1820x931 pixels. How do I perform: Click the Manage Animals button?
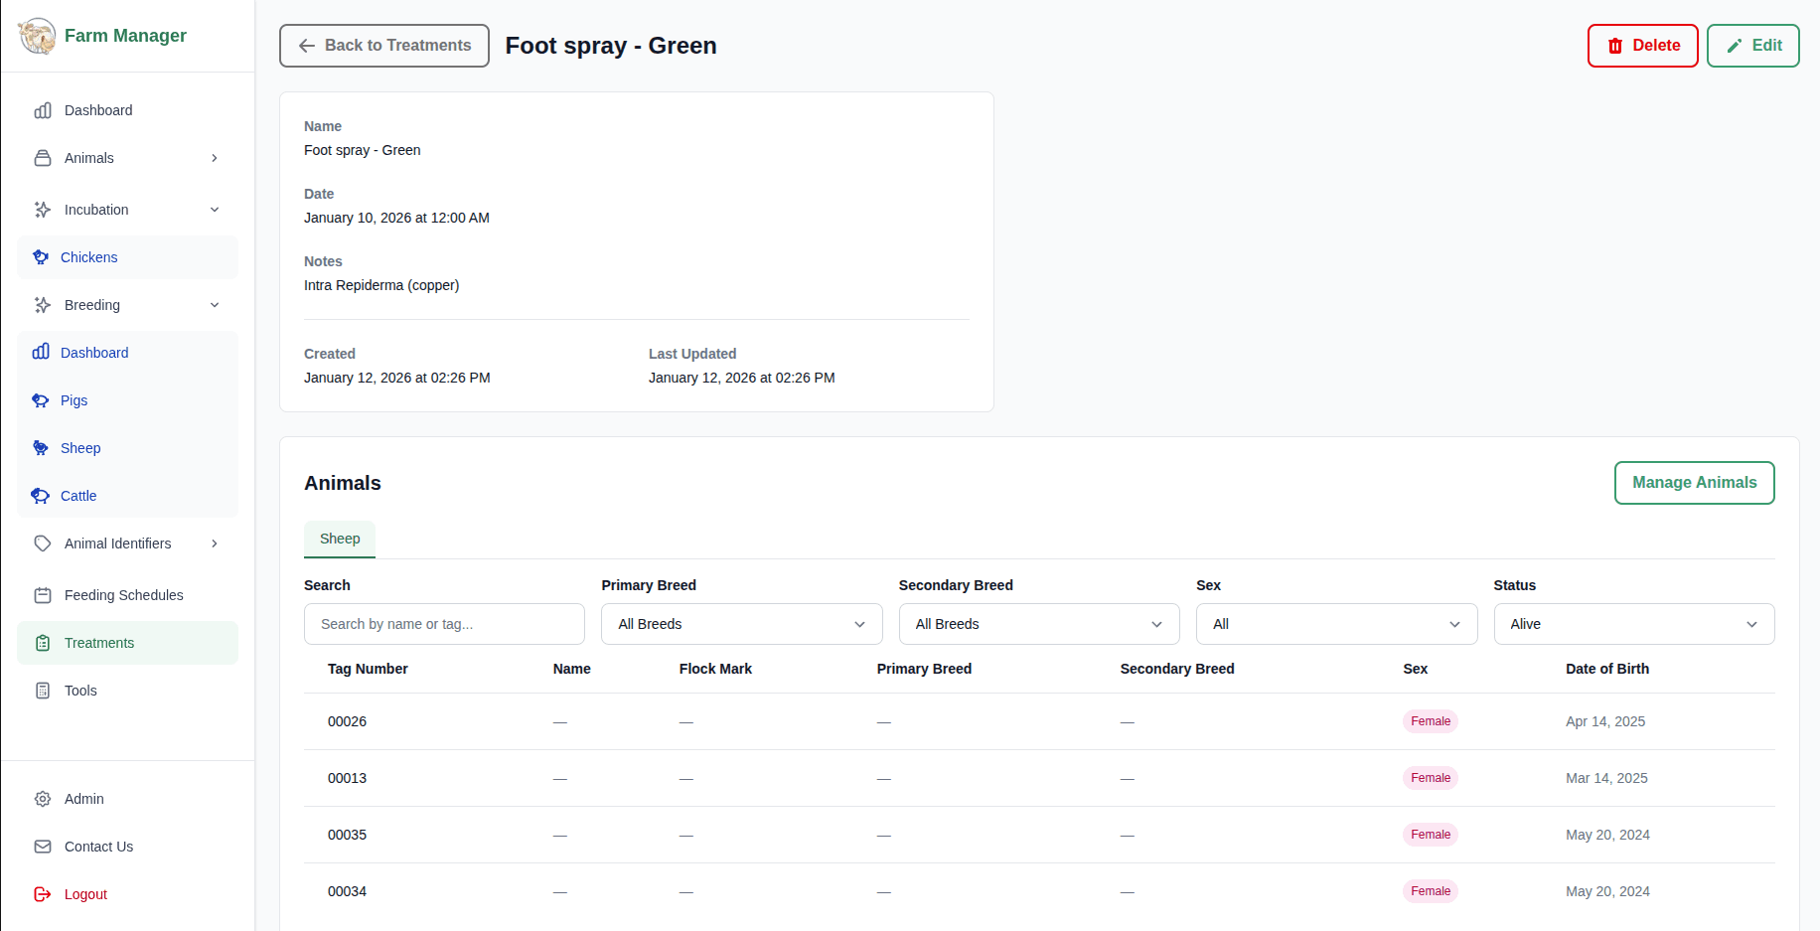pyautogui.click(x=1694, y=483)
